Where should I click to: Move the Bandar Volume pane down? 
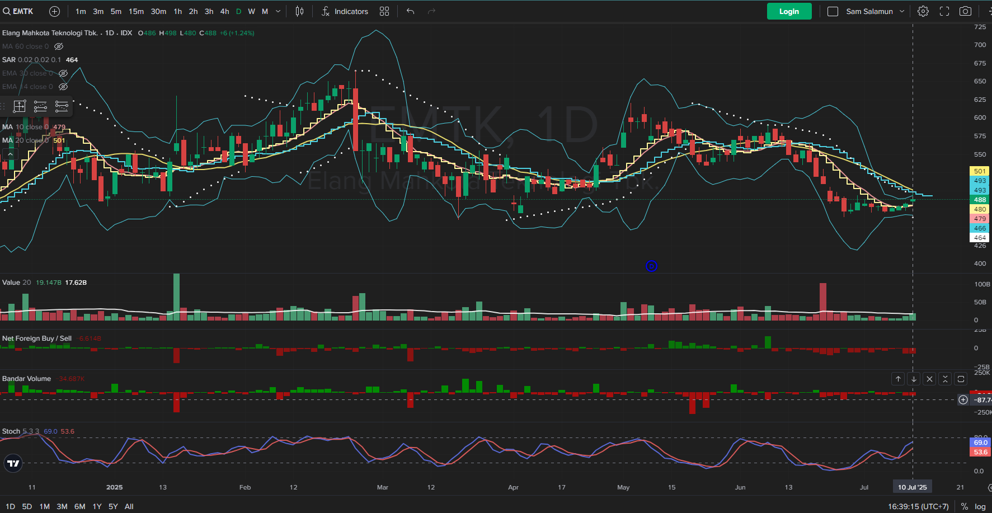click(x=914, y=379)
